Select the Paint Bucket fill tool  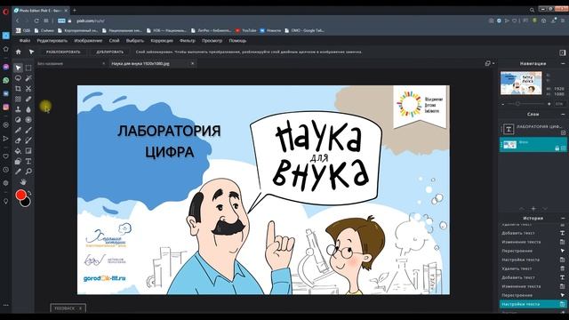coord(18,150)
